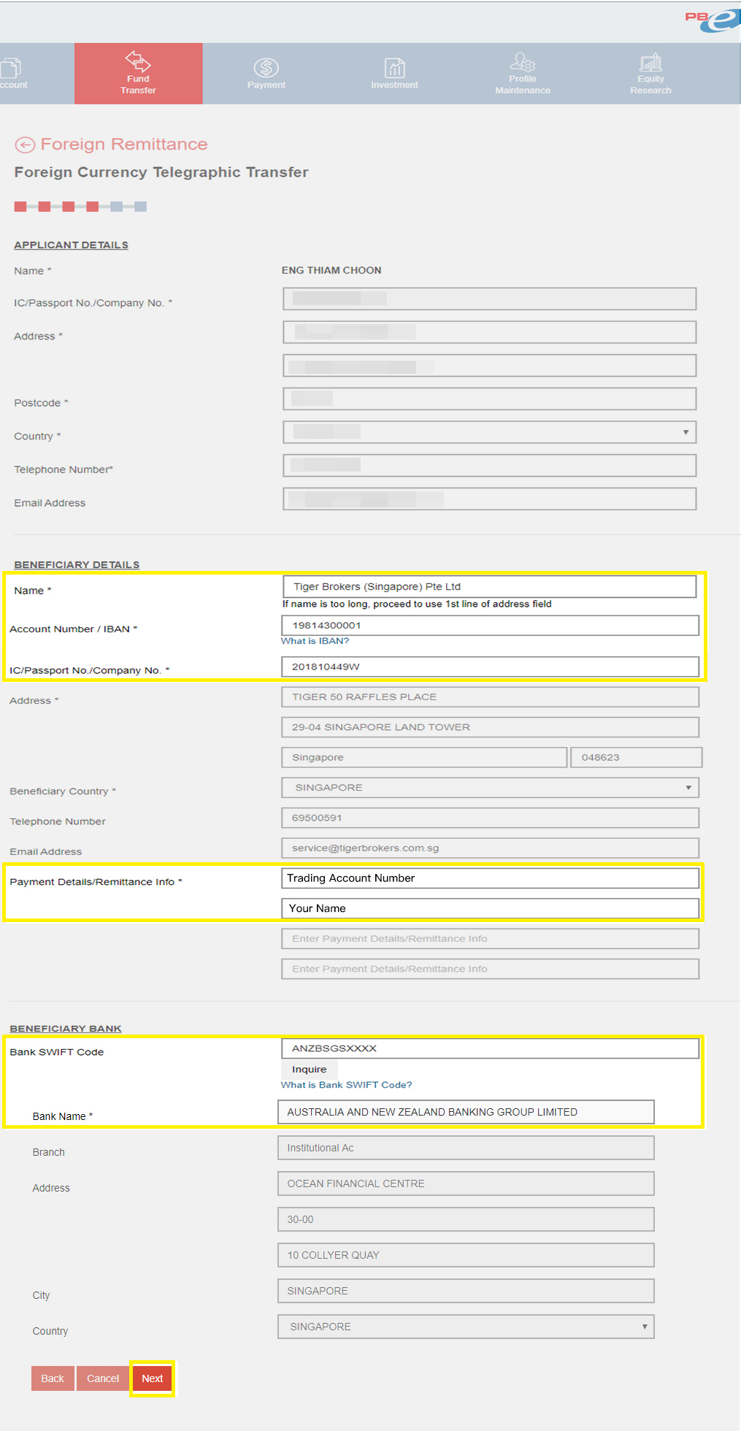This screenshot has width=741, height=1431.
Task: Click the BENEFICIARY BANK section heading
Action: [66, 1028]
